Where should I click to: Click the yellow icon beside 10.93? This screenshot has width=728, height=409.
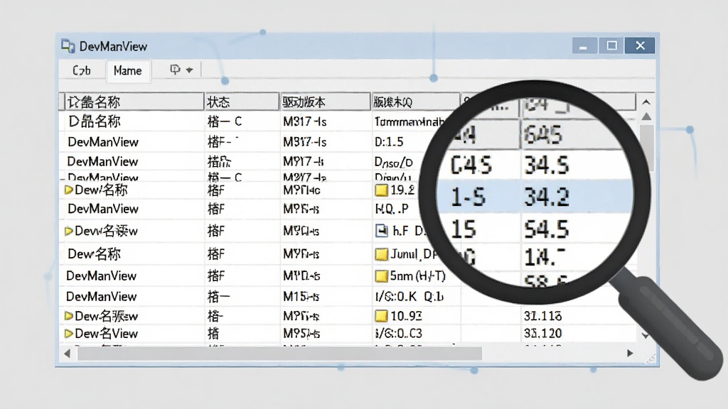pos(381,316)
